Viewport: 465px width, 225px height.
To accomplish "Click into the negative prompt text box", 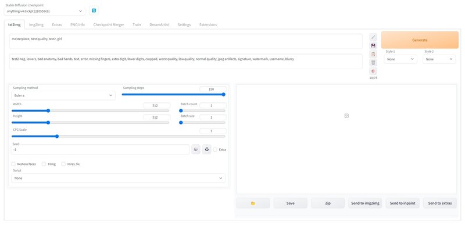I will click(x=185, y=62).
